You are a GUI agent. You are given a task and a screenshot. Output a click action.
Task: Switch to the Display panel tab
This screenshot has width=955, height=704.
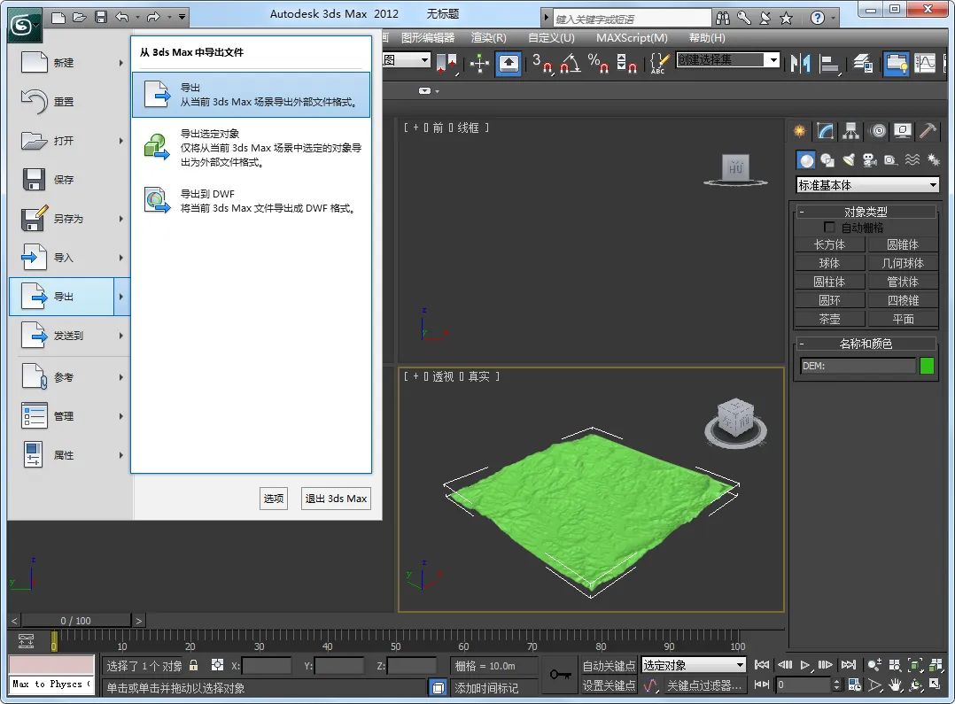[x=903, y=131]
